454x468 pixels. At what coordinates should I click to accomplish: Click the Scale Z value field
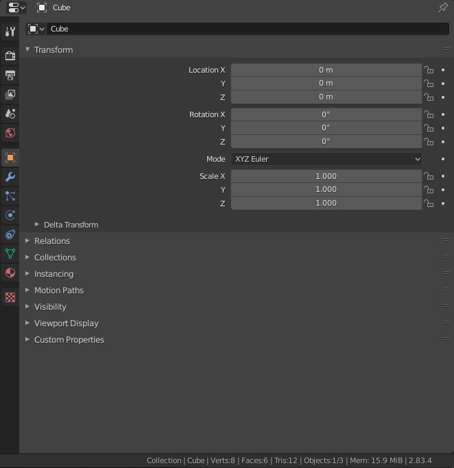coord(326,204)
